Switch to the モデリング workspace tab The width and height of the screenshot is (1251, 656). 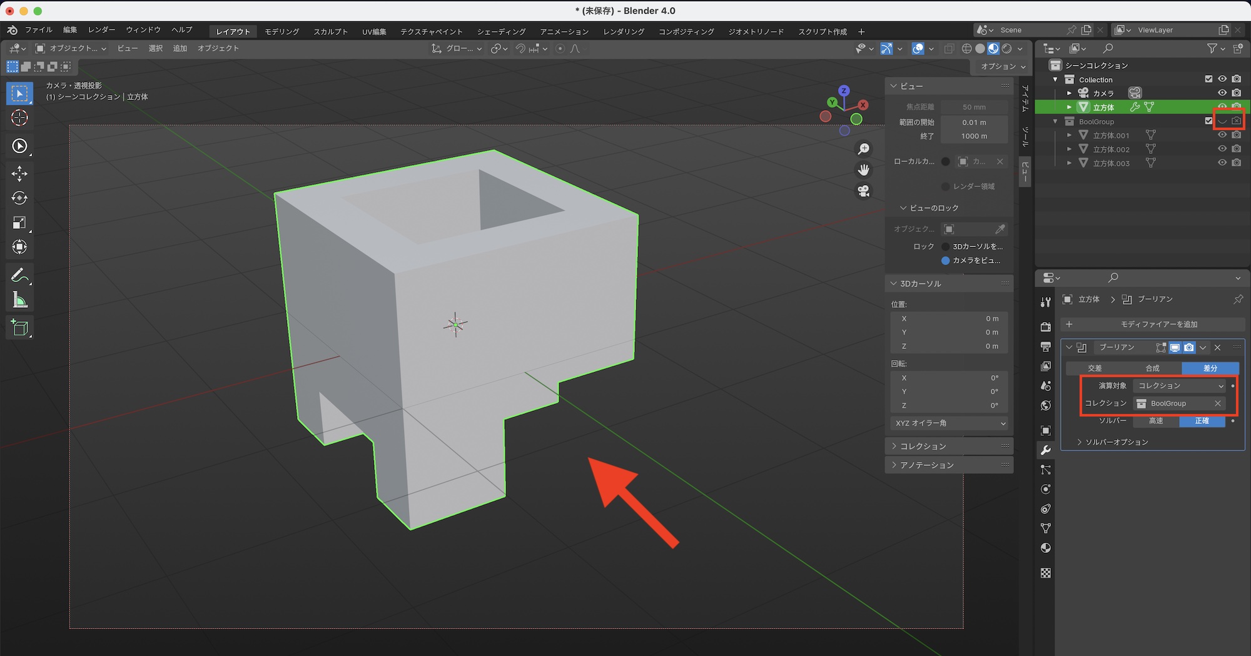pyautogui.click(x=281, y=31)
